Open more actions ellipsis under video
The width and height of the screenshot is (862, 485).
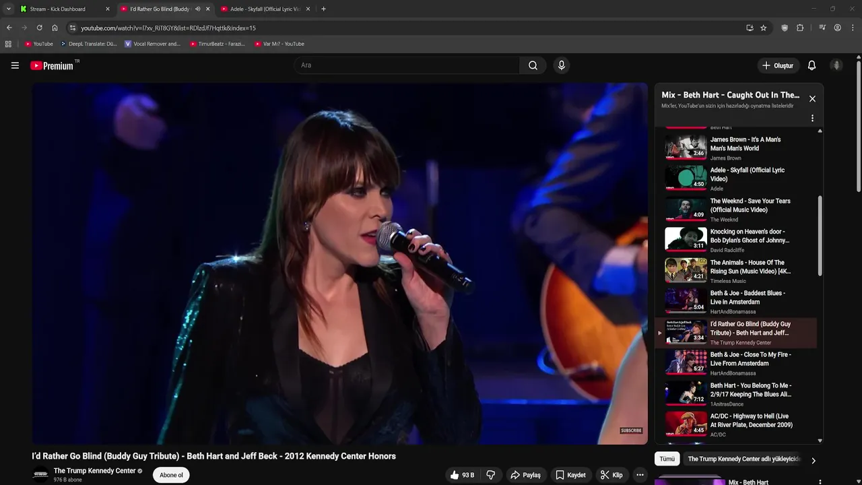click(x=640, y=475)
